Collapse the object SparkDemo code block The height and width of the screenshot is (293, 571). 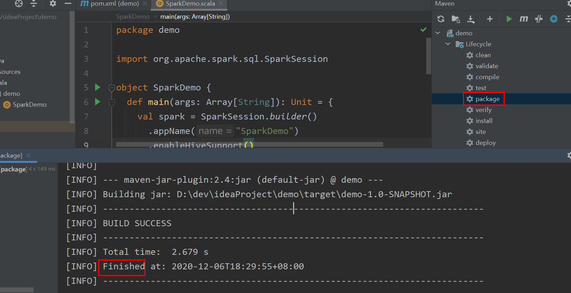112,88
